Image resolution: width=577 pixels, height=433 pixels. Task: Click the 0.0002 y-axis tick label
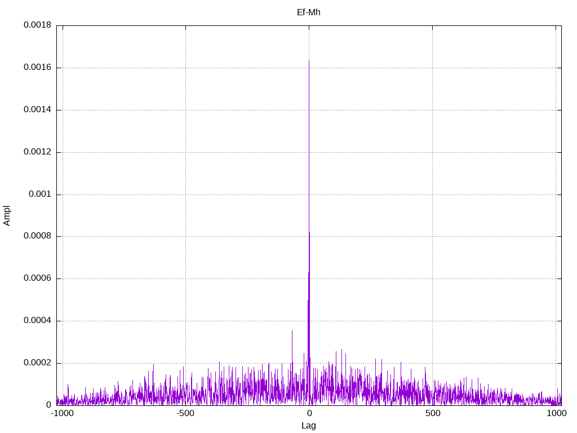tap(38, 363)
